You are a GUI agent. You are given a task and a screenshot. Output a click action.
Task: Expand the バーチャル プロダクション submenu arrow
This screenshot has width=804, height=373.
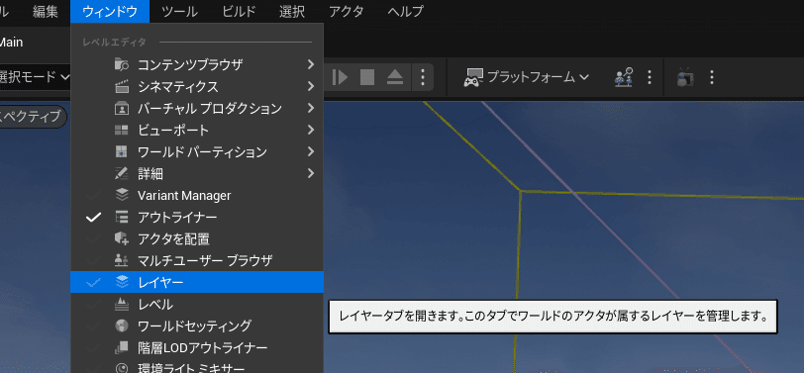point(311,108)
